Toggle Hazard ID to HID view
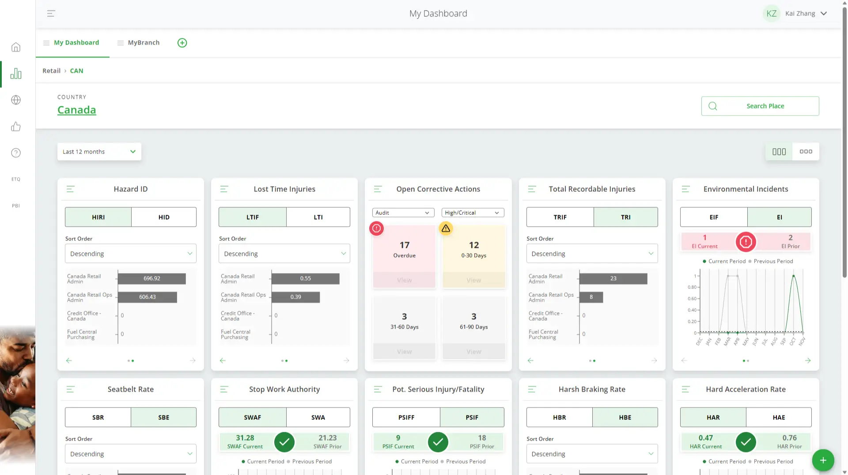848x475 pixels. (164, 217)
